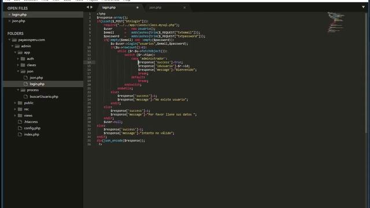The width and height of the screenshot is (370, 208).
Task: Click line number 14 in the gutter
Action: [89, 62]
